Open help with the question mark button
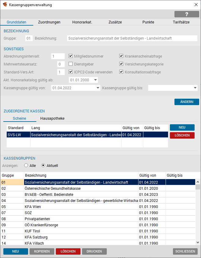Screen dimensions: 201x258 [187, 14]
